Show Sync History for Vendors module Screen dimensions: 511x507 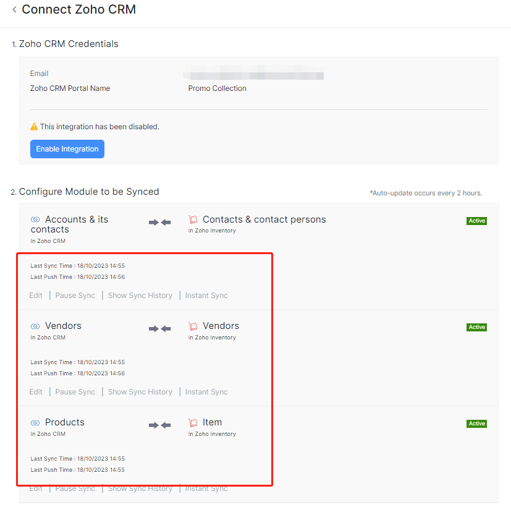click(140, 392)
